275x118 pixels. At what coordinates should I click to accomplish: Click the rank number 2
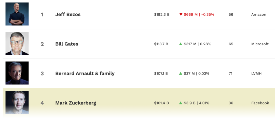42,44
